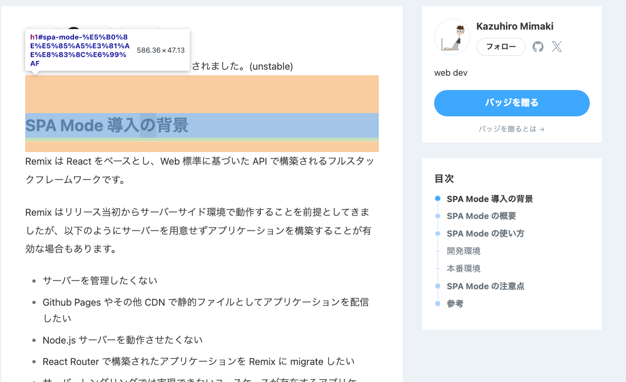Follow the author with フォロー button
Viewport: 626px width, 382px height.
point(500,47)
